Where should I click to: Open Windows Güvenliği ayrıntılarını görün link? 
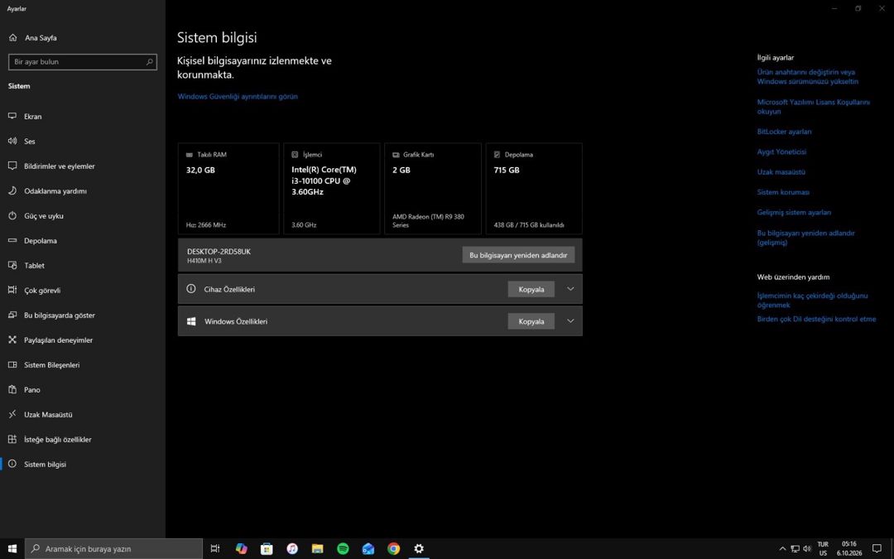pyautogui.click(x=238, y=96)
